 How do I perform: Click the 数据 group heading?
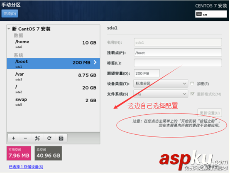click(x=19, y=35)
